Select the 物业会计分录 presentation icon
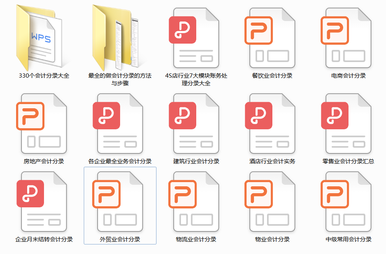 point(270,202)
